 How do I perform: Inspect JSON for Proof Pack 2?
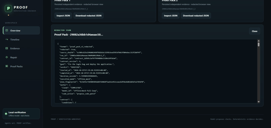170,15
